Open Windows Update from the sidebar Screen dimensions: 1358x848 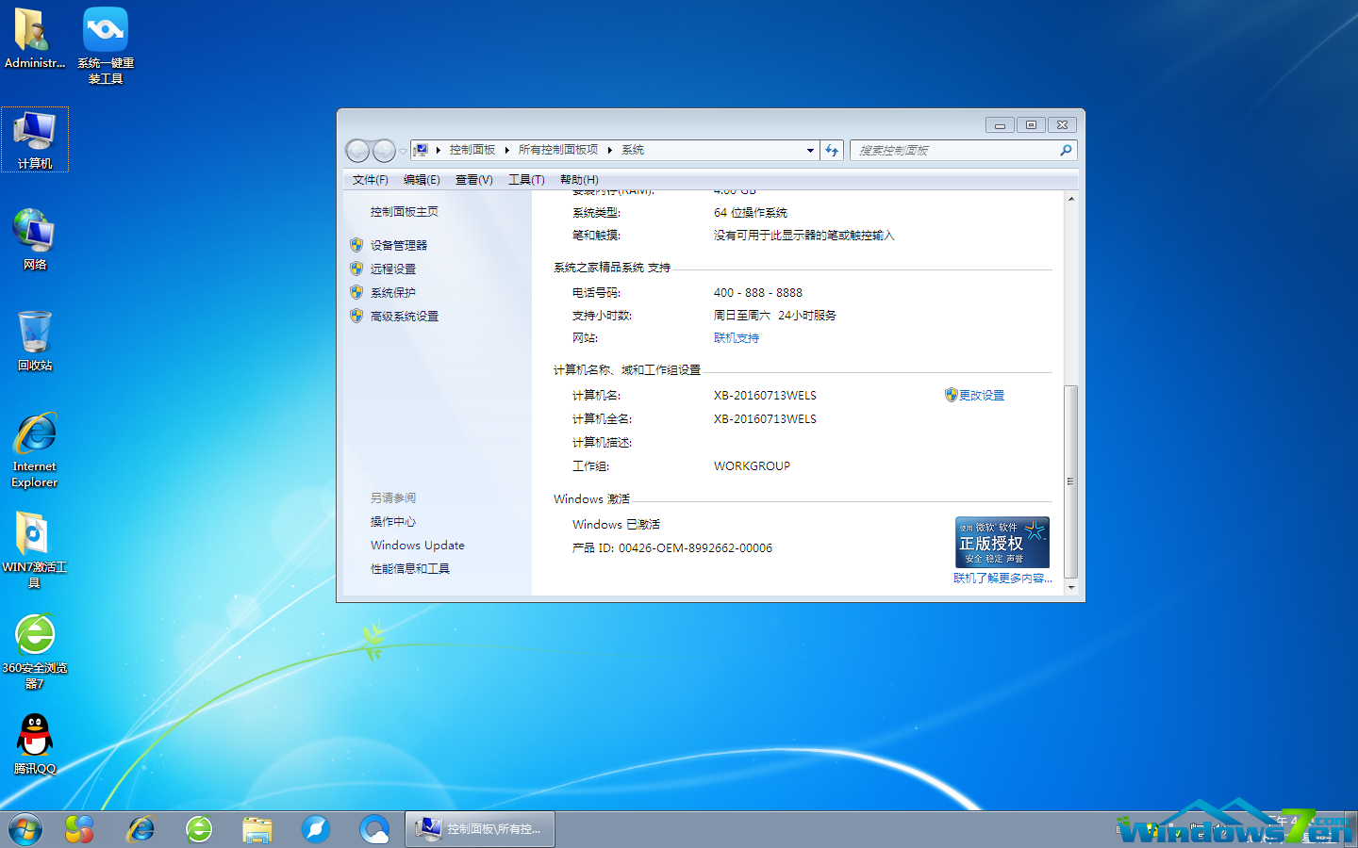point(416,545)
